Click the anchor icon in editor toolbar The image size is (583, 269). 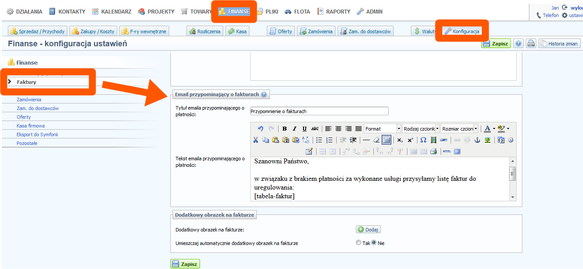(x=477, y=140)
